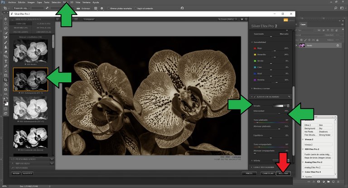Click Analog Efex Pro 2 in Nik panel
The image size is (348, 188).
click(318, 167)
